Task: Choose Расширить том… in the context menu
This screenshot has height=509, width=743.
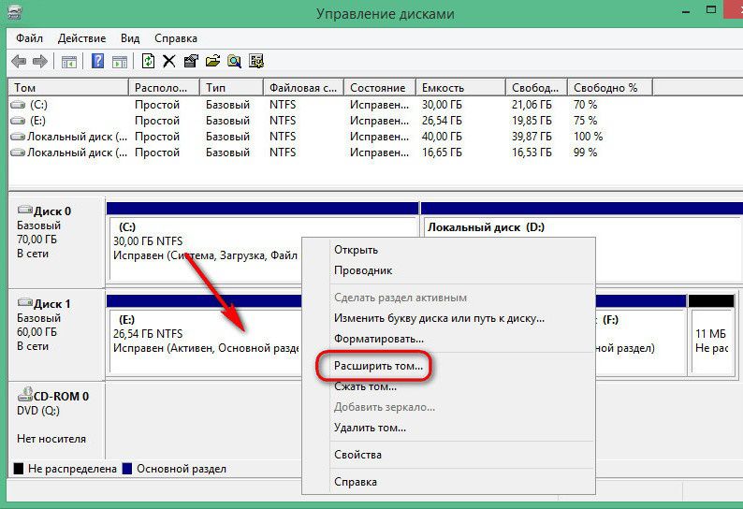Action: point(378,366)
